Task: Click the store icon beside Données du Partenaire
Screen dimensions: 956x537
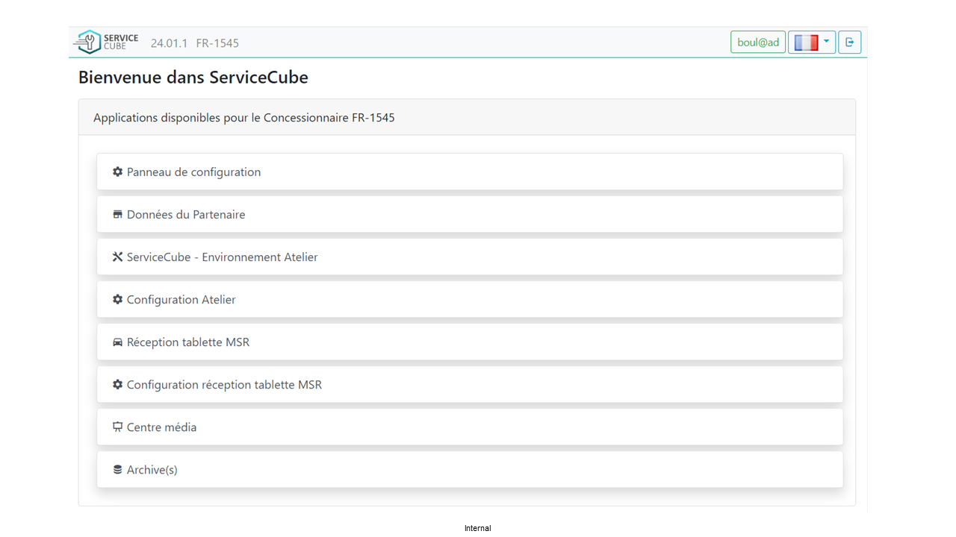Action: tap(117, 214)
